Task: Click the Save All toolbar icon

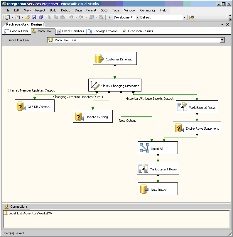Action: pyautogui.click(x=41, y=17)
